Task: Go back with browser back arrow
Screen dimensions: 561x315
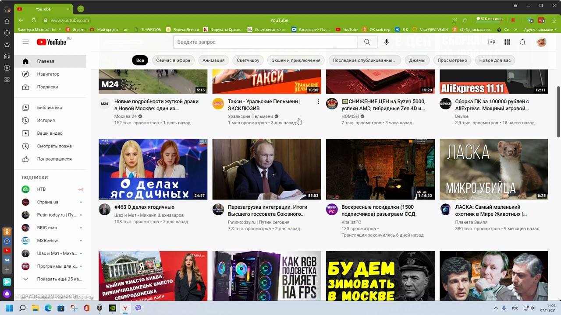Action: [x=21, y=20]
